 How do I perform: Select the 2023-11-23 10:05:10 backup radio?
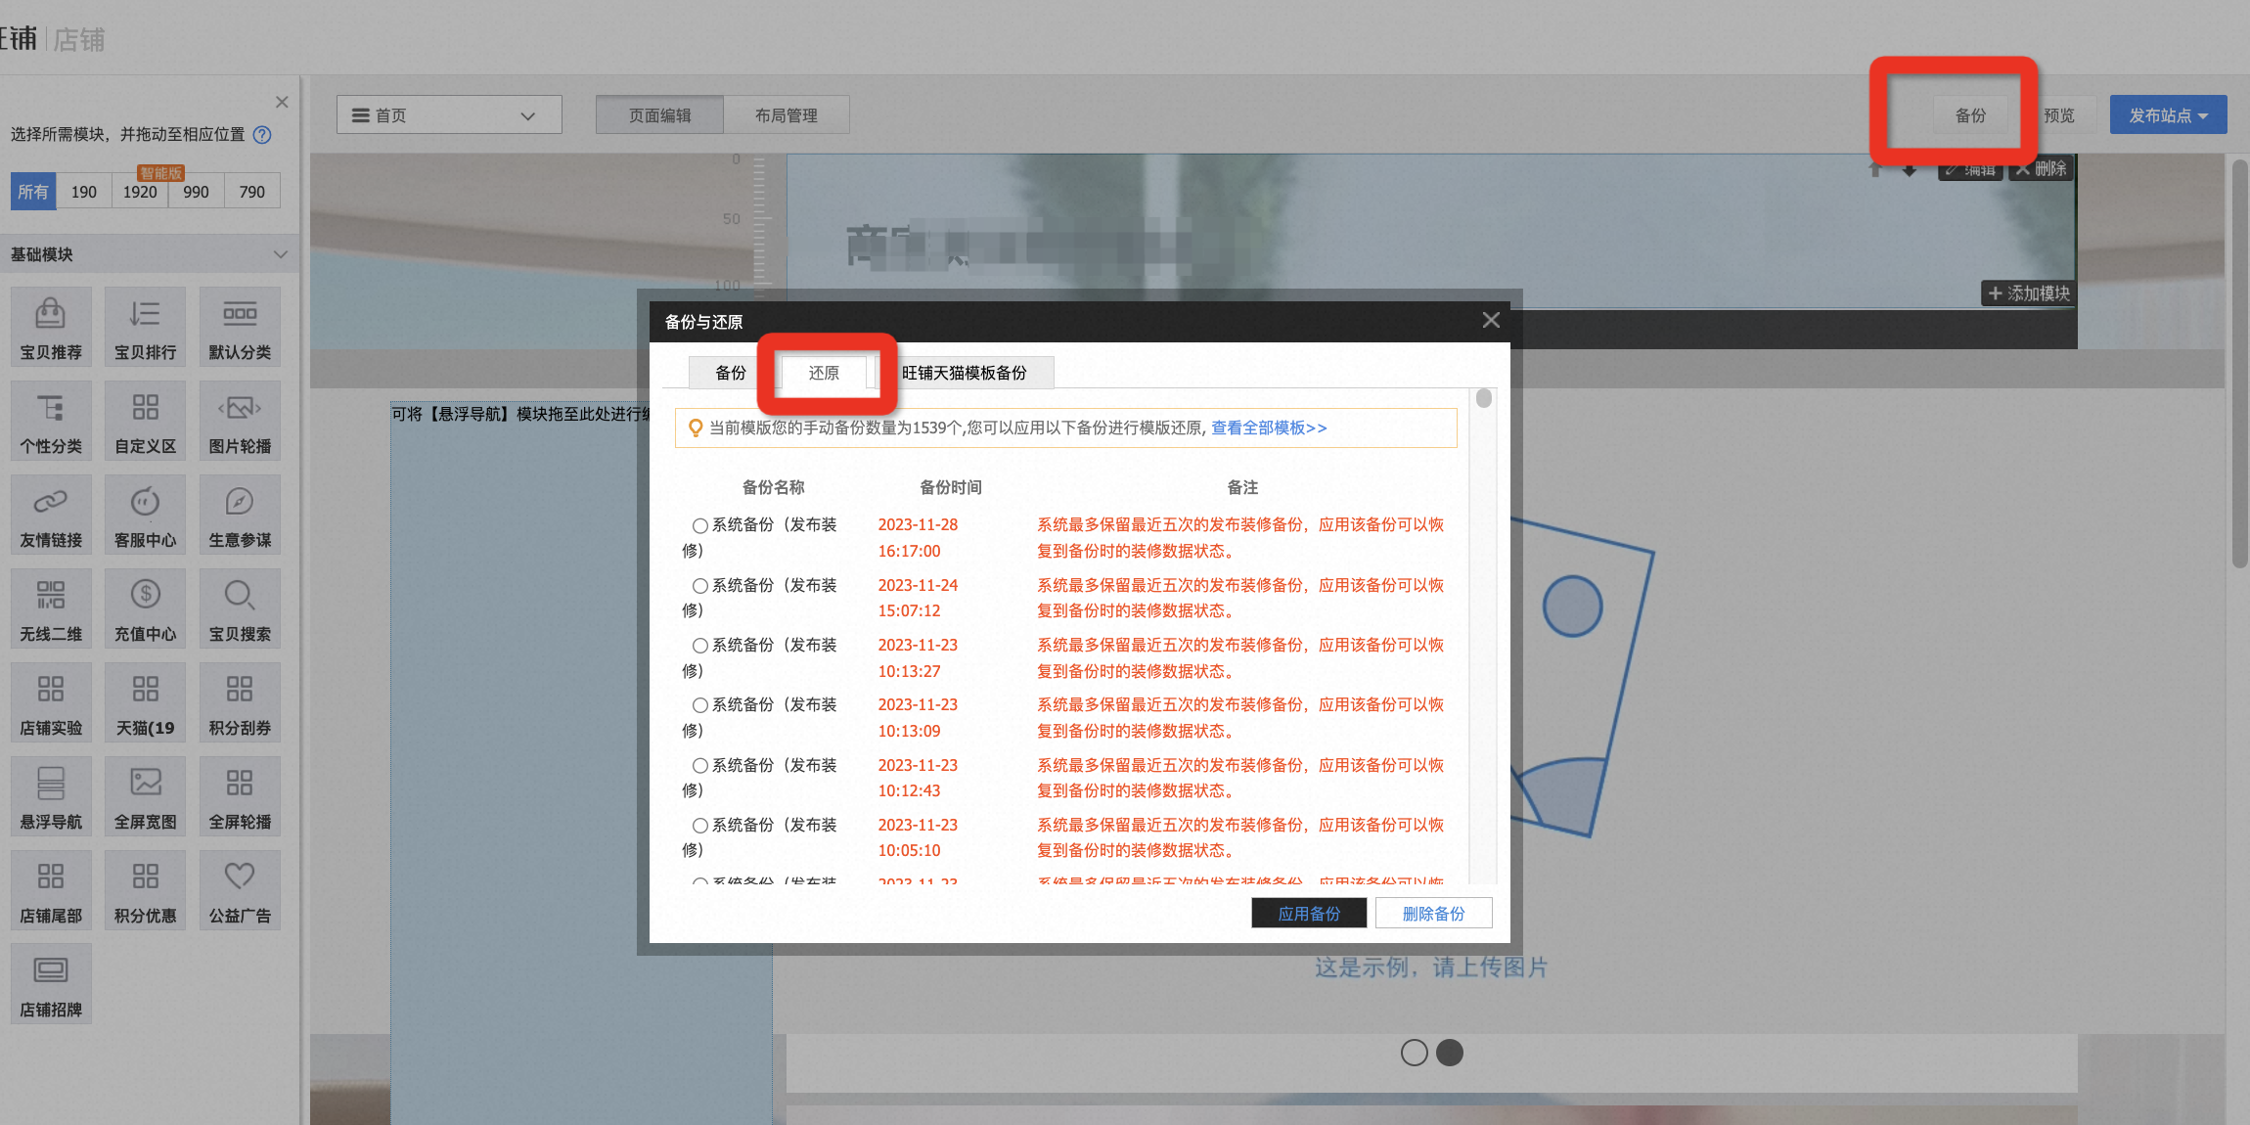click(700, 826)
